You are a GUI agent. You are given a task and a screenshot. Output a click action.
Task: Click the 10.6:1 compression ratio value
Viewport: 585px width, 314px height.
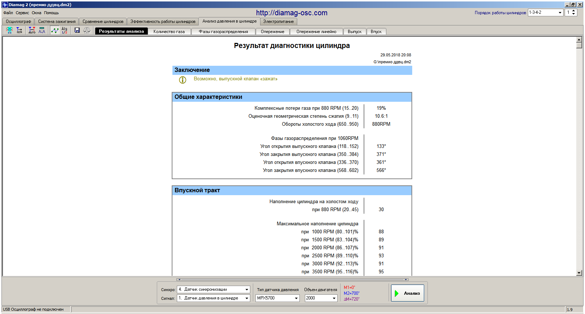[381, 116]
